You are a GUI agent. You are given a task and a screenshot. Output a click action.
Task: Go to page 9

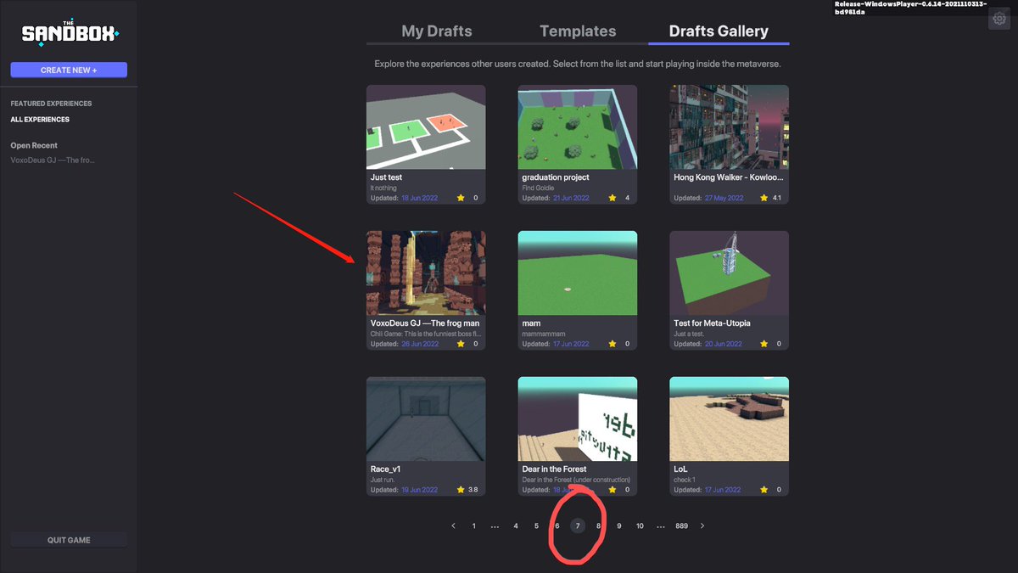click(x=619, y=525)
